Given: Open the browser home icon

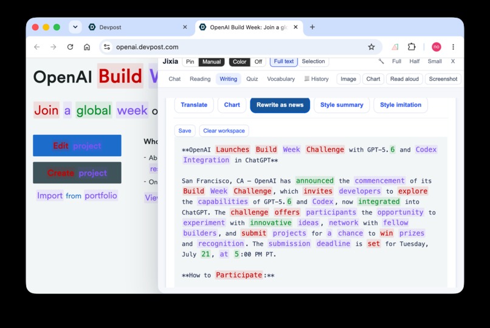Looking at the screenshot, I should coord(87,47).
